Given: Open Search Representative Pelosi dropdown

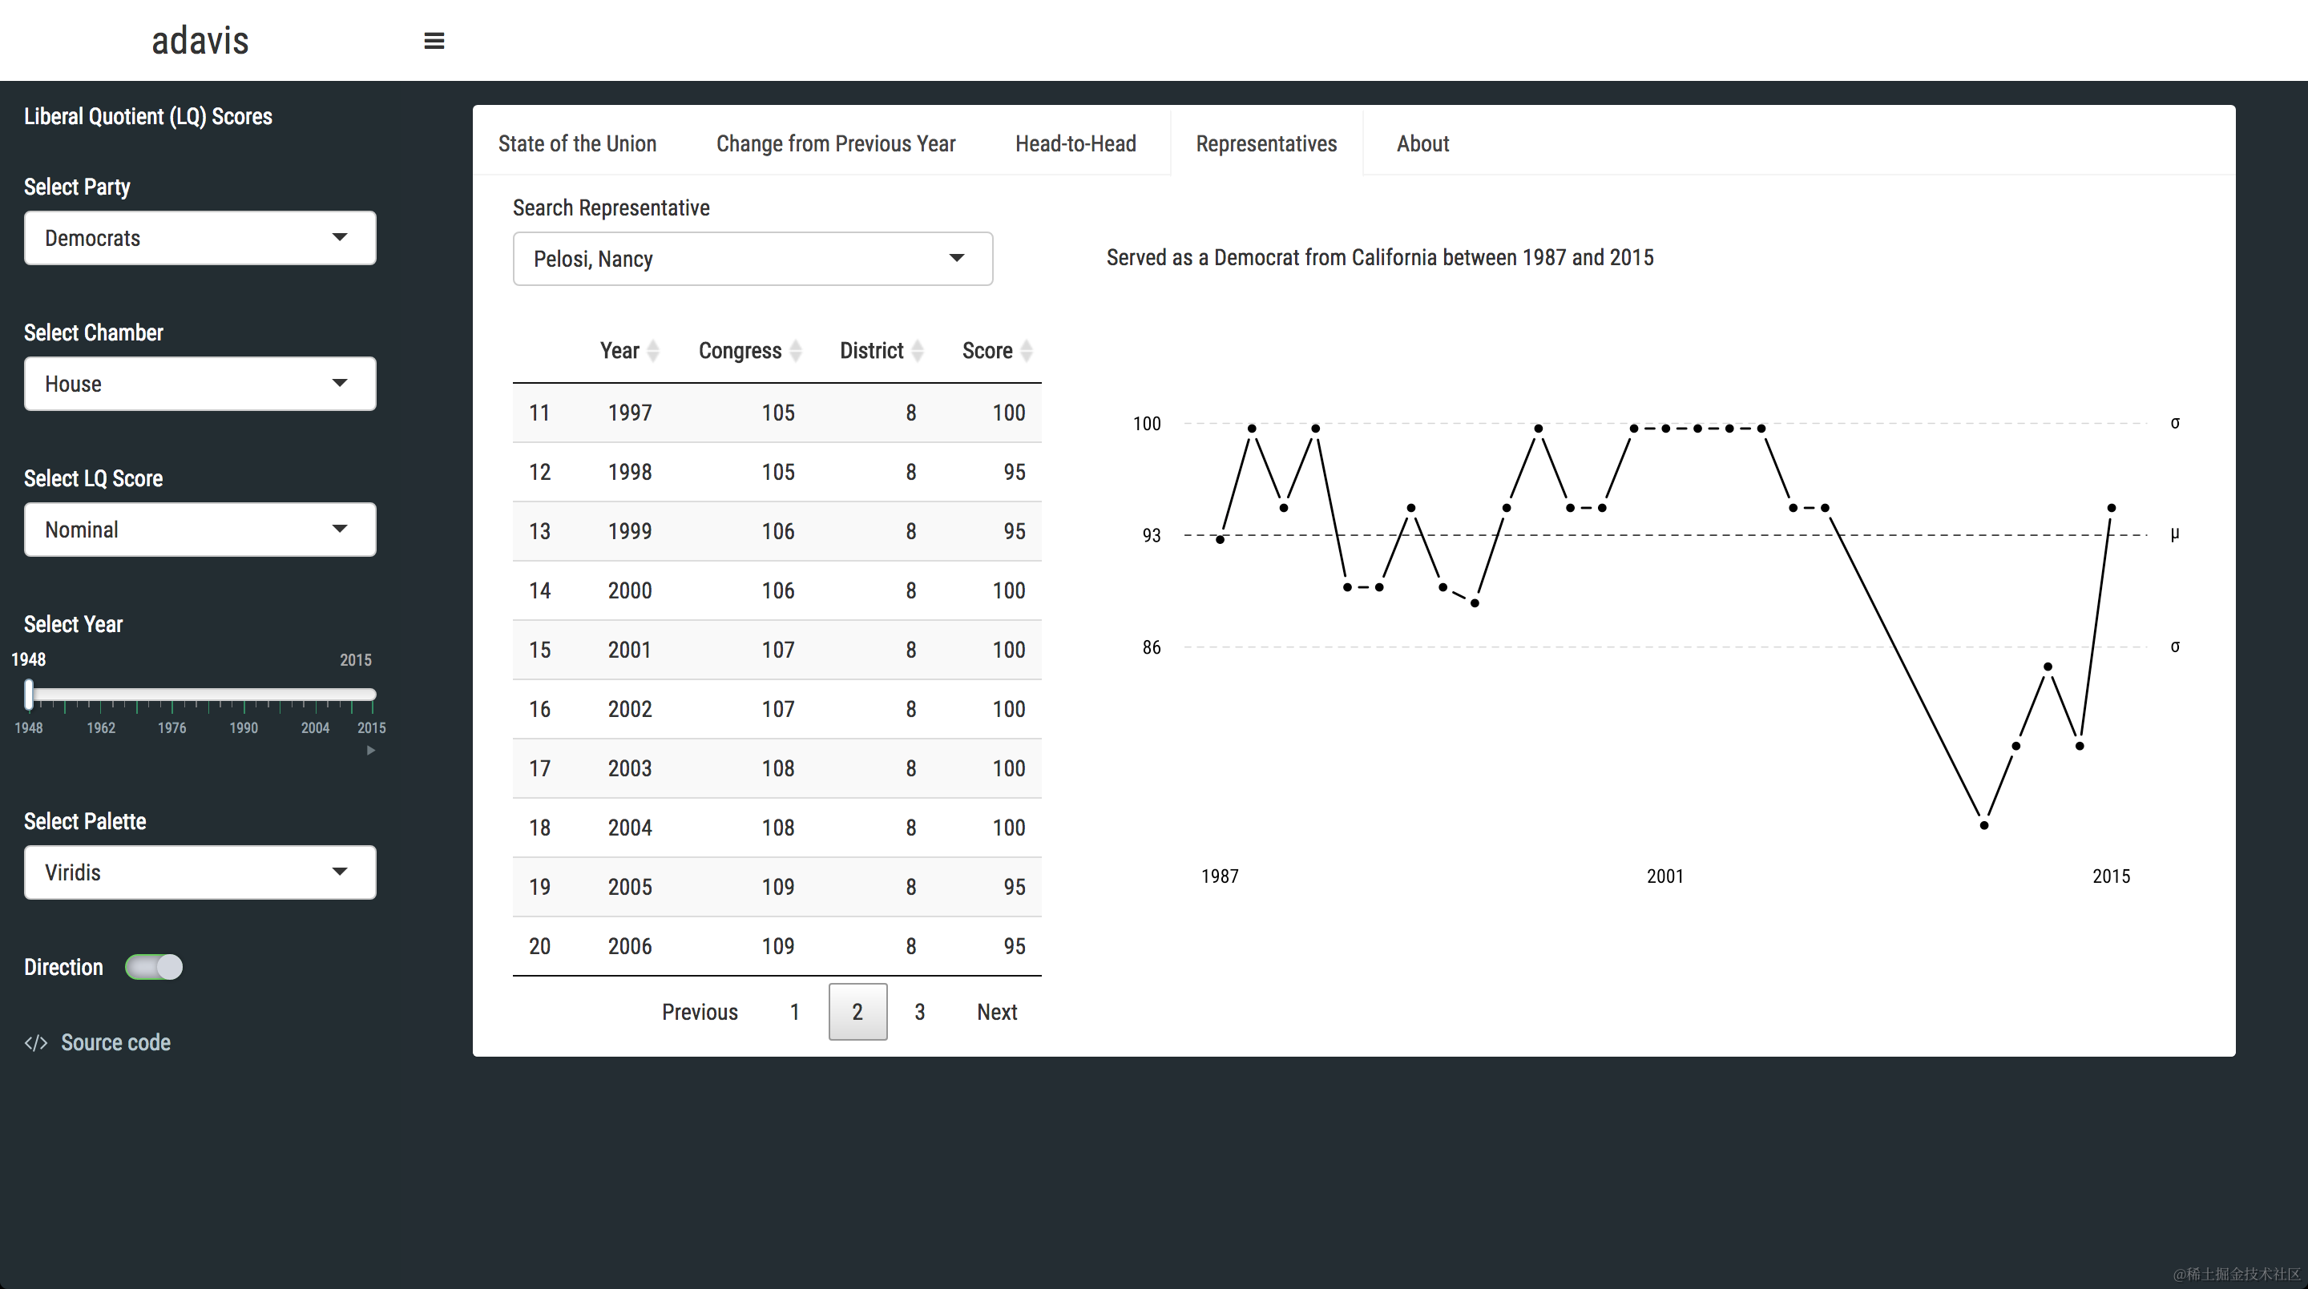Looking at the screenshot, I should pos(753,259).
